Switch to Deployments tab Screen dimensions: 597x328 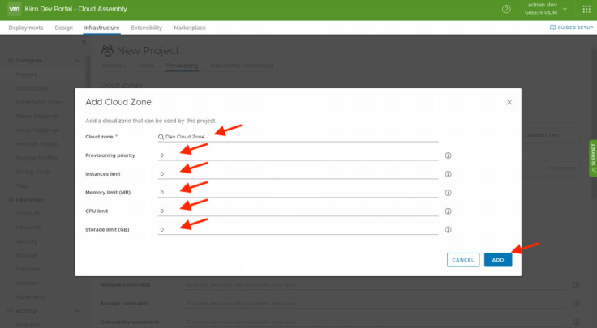point(26,28)
